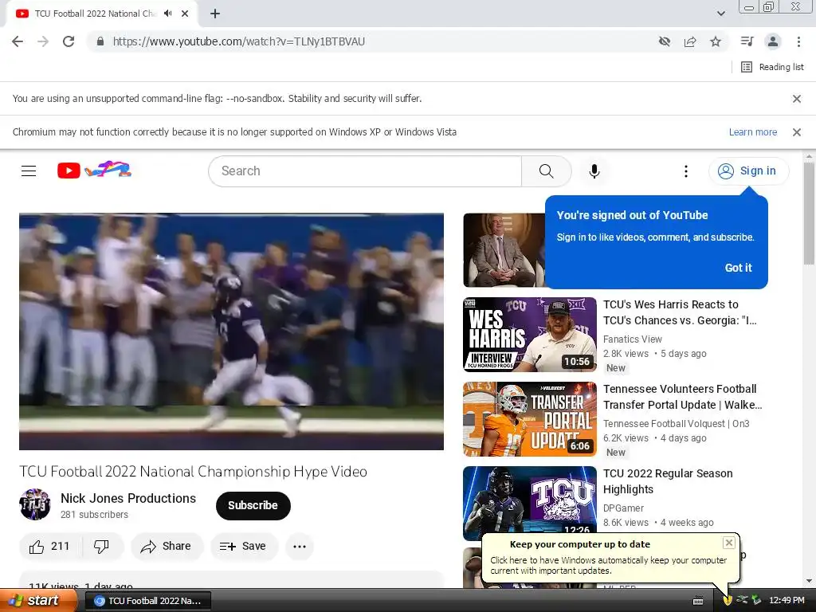Expand the tab search chevron
This screenshot has width=816, height=612.
(720, 14)
